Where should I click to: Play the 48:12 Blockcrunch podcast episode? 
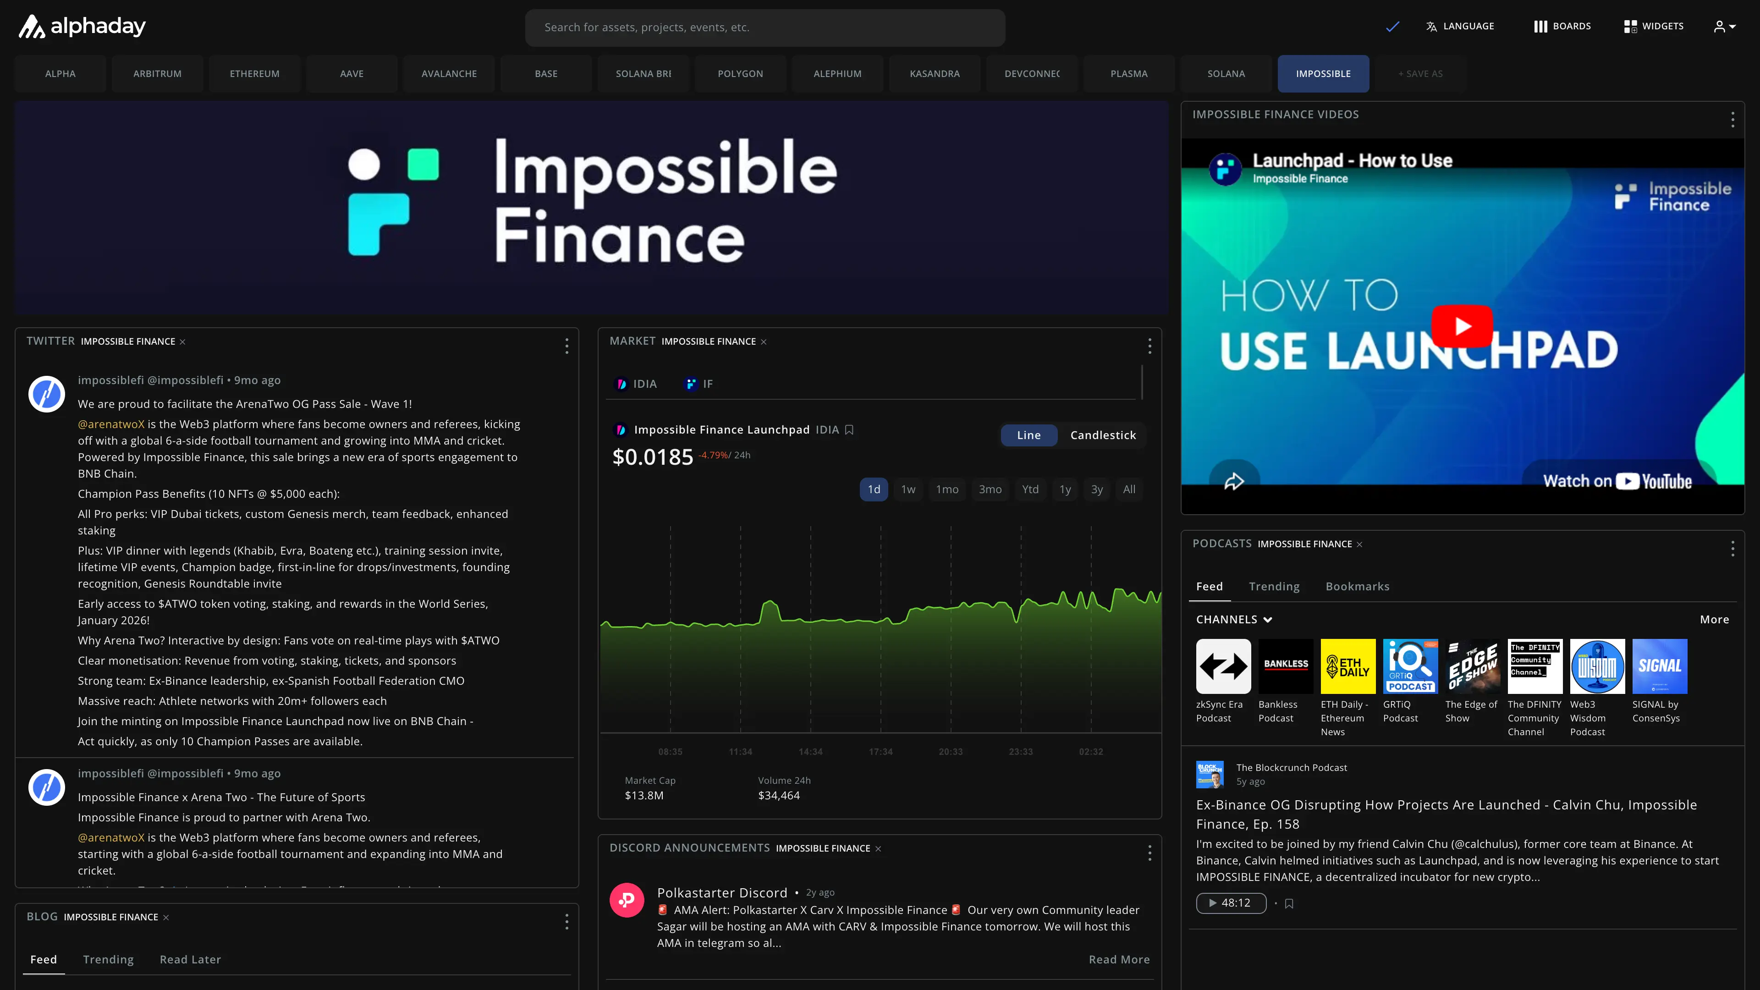[x=1231, y=903]
